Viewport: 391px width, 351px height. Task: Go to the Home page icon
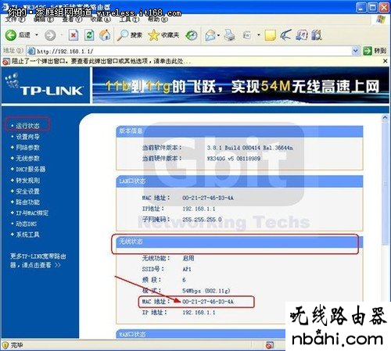click(x=105, y=35)
